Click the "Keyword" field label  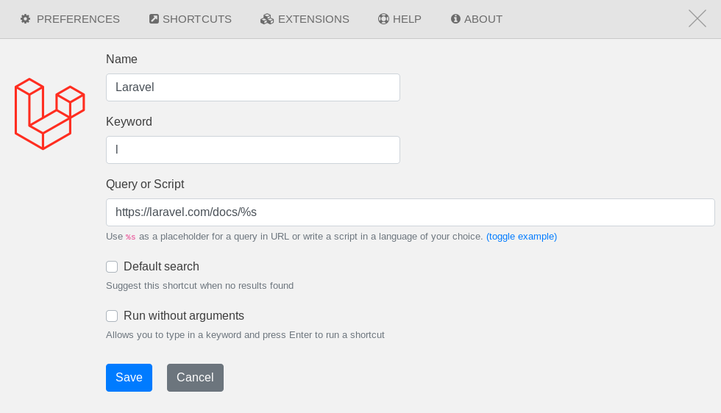[x=129, y=122]
